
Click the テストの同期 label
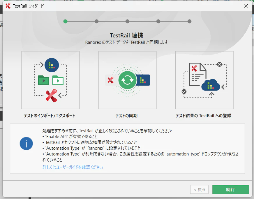[126, 116]
